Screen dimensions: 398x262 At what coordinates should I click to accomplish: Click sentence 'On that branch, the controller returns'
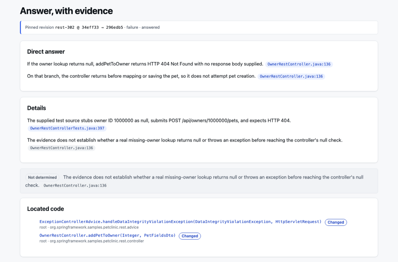[141, 76]
